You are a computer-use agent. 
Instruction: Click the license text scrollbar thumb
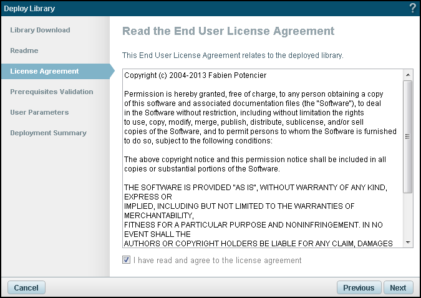[x=407, y=136]
